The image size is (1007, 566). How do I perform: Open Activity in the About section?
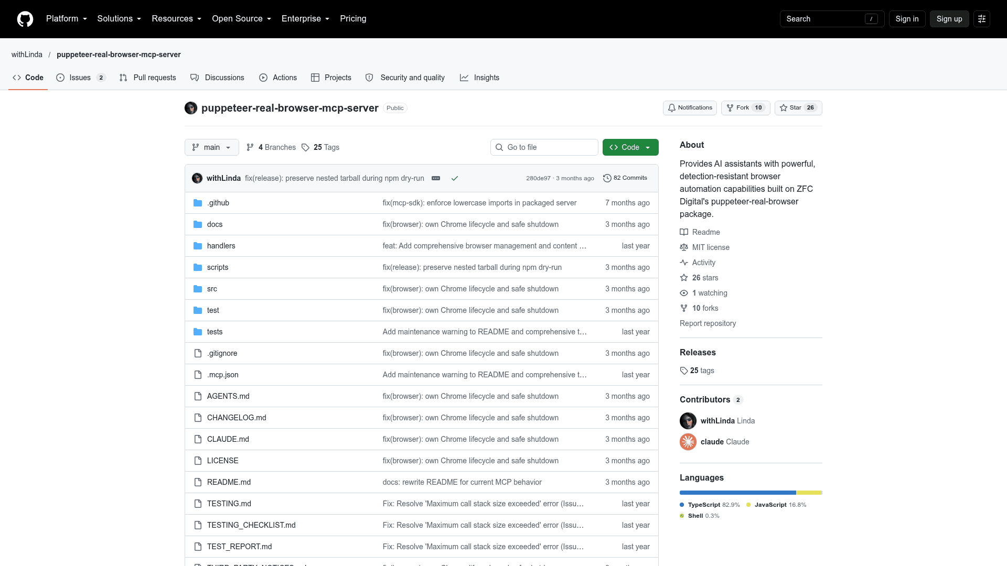point(698,263)
